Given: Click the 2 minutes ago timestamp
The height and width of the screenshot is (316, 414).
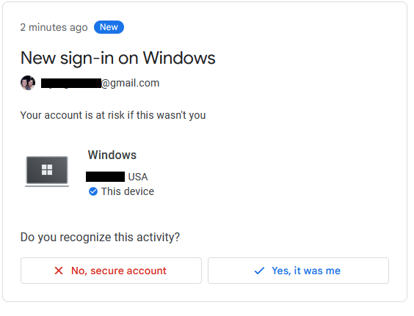Looking at the screenshot, I should [x=54, y=27].
